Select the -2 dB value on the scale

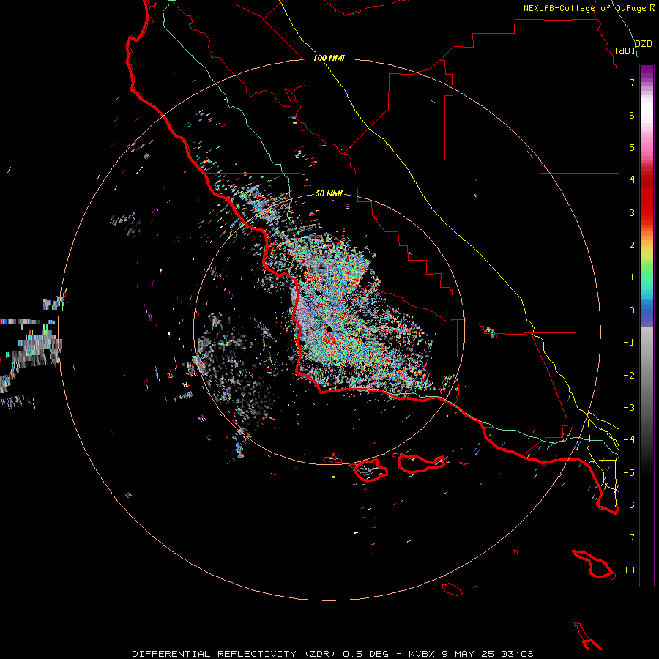629,376
